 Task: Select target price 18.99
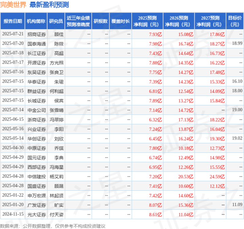point(237,43)
